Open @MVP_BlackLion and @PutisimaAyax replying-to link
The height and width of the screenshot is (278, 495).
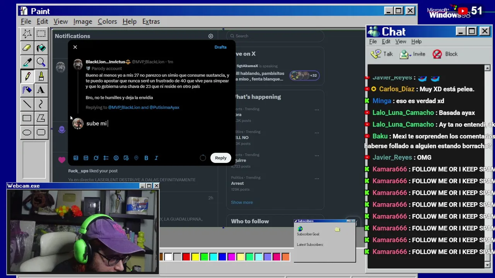[x=143, y=107]
